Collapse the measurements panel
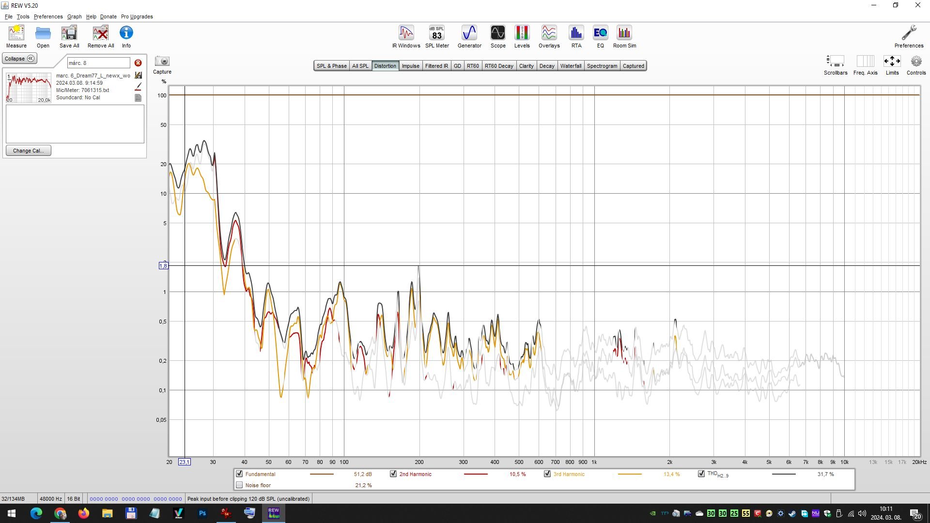 19,59
